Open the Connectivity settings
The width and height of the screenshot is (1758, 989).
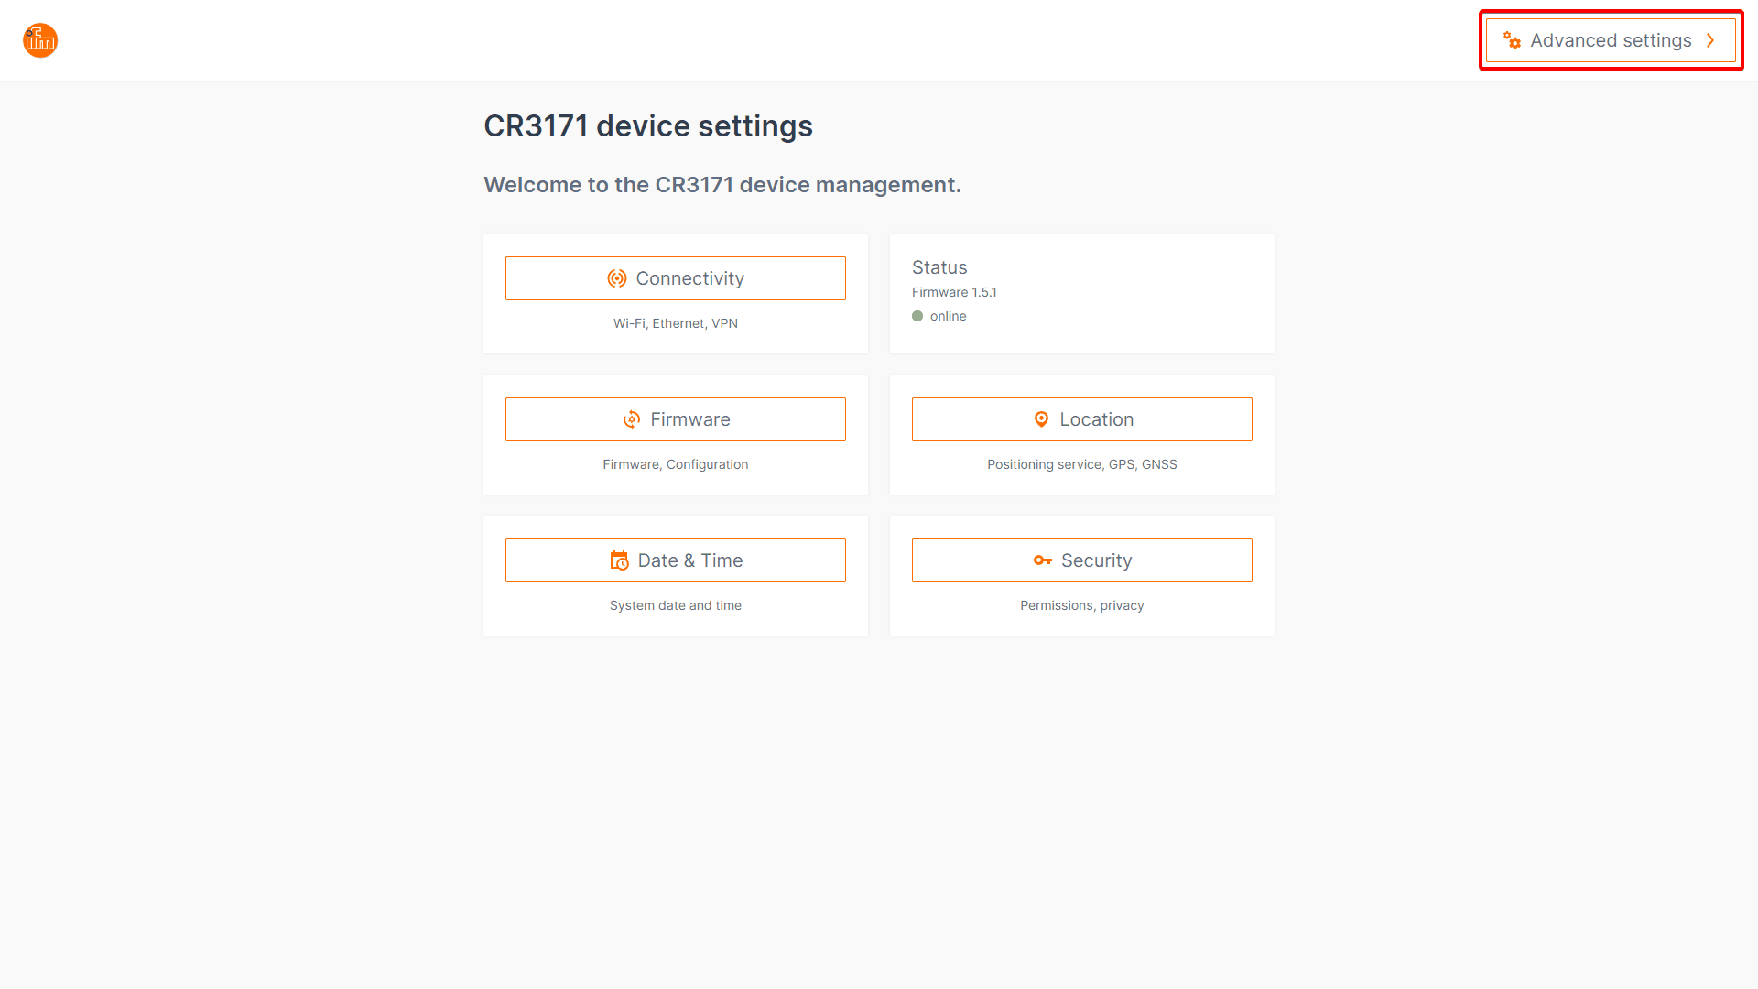(x=689, y=278)
